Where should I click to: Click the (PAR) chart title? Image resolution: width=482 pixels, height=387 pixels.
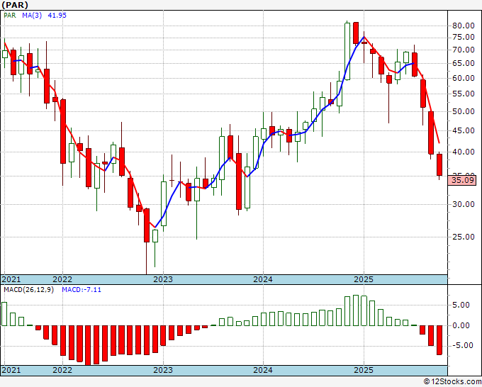click(x=15, y=5)
